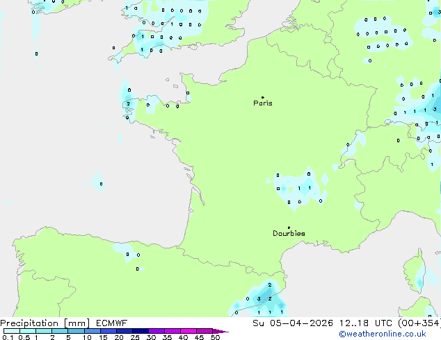Click the Paris city label
The width and height of the screenshot is (441, 340).
[263, 103]
